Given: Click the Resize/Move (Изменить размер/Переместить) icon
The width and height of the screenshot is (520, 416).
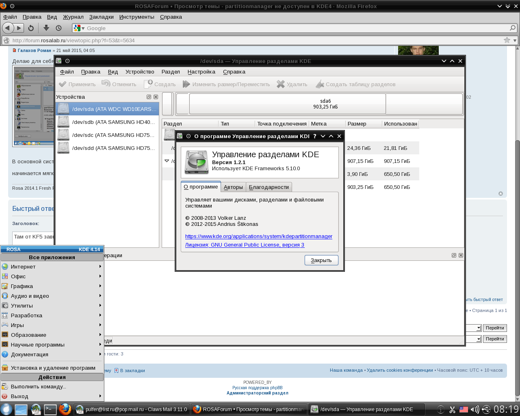Looking at the screenshot, I should click(x=186, y=84).
